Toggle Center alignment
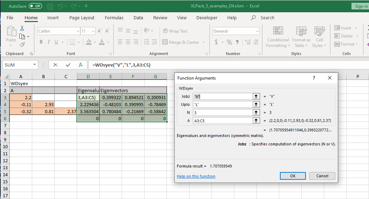Screen dimensions: 369x199 click(x=128, y=42)
